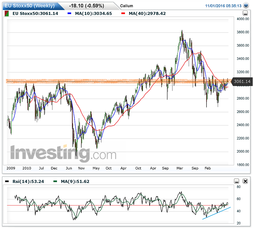Viewport: 253px width, 228px height.
Task: Click the 2800.00 price axis label
Action: (243, 98)
